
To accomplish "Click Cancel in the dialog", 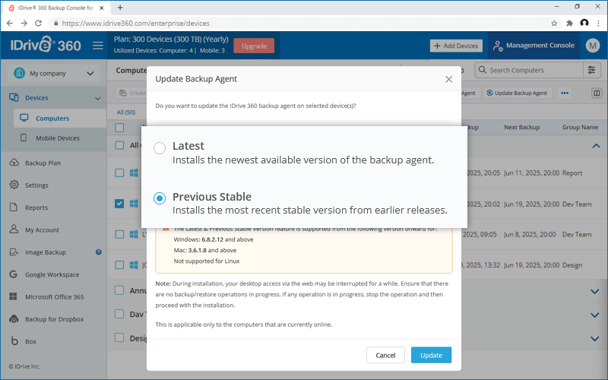I will (385, 355).
